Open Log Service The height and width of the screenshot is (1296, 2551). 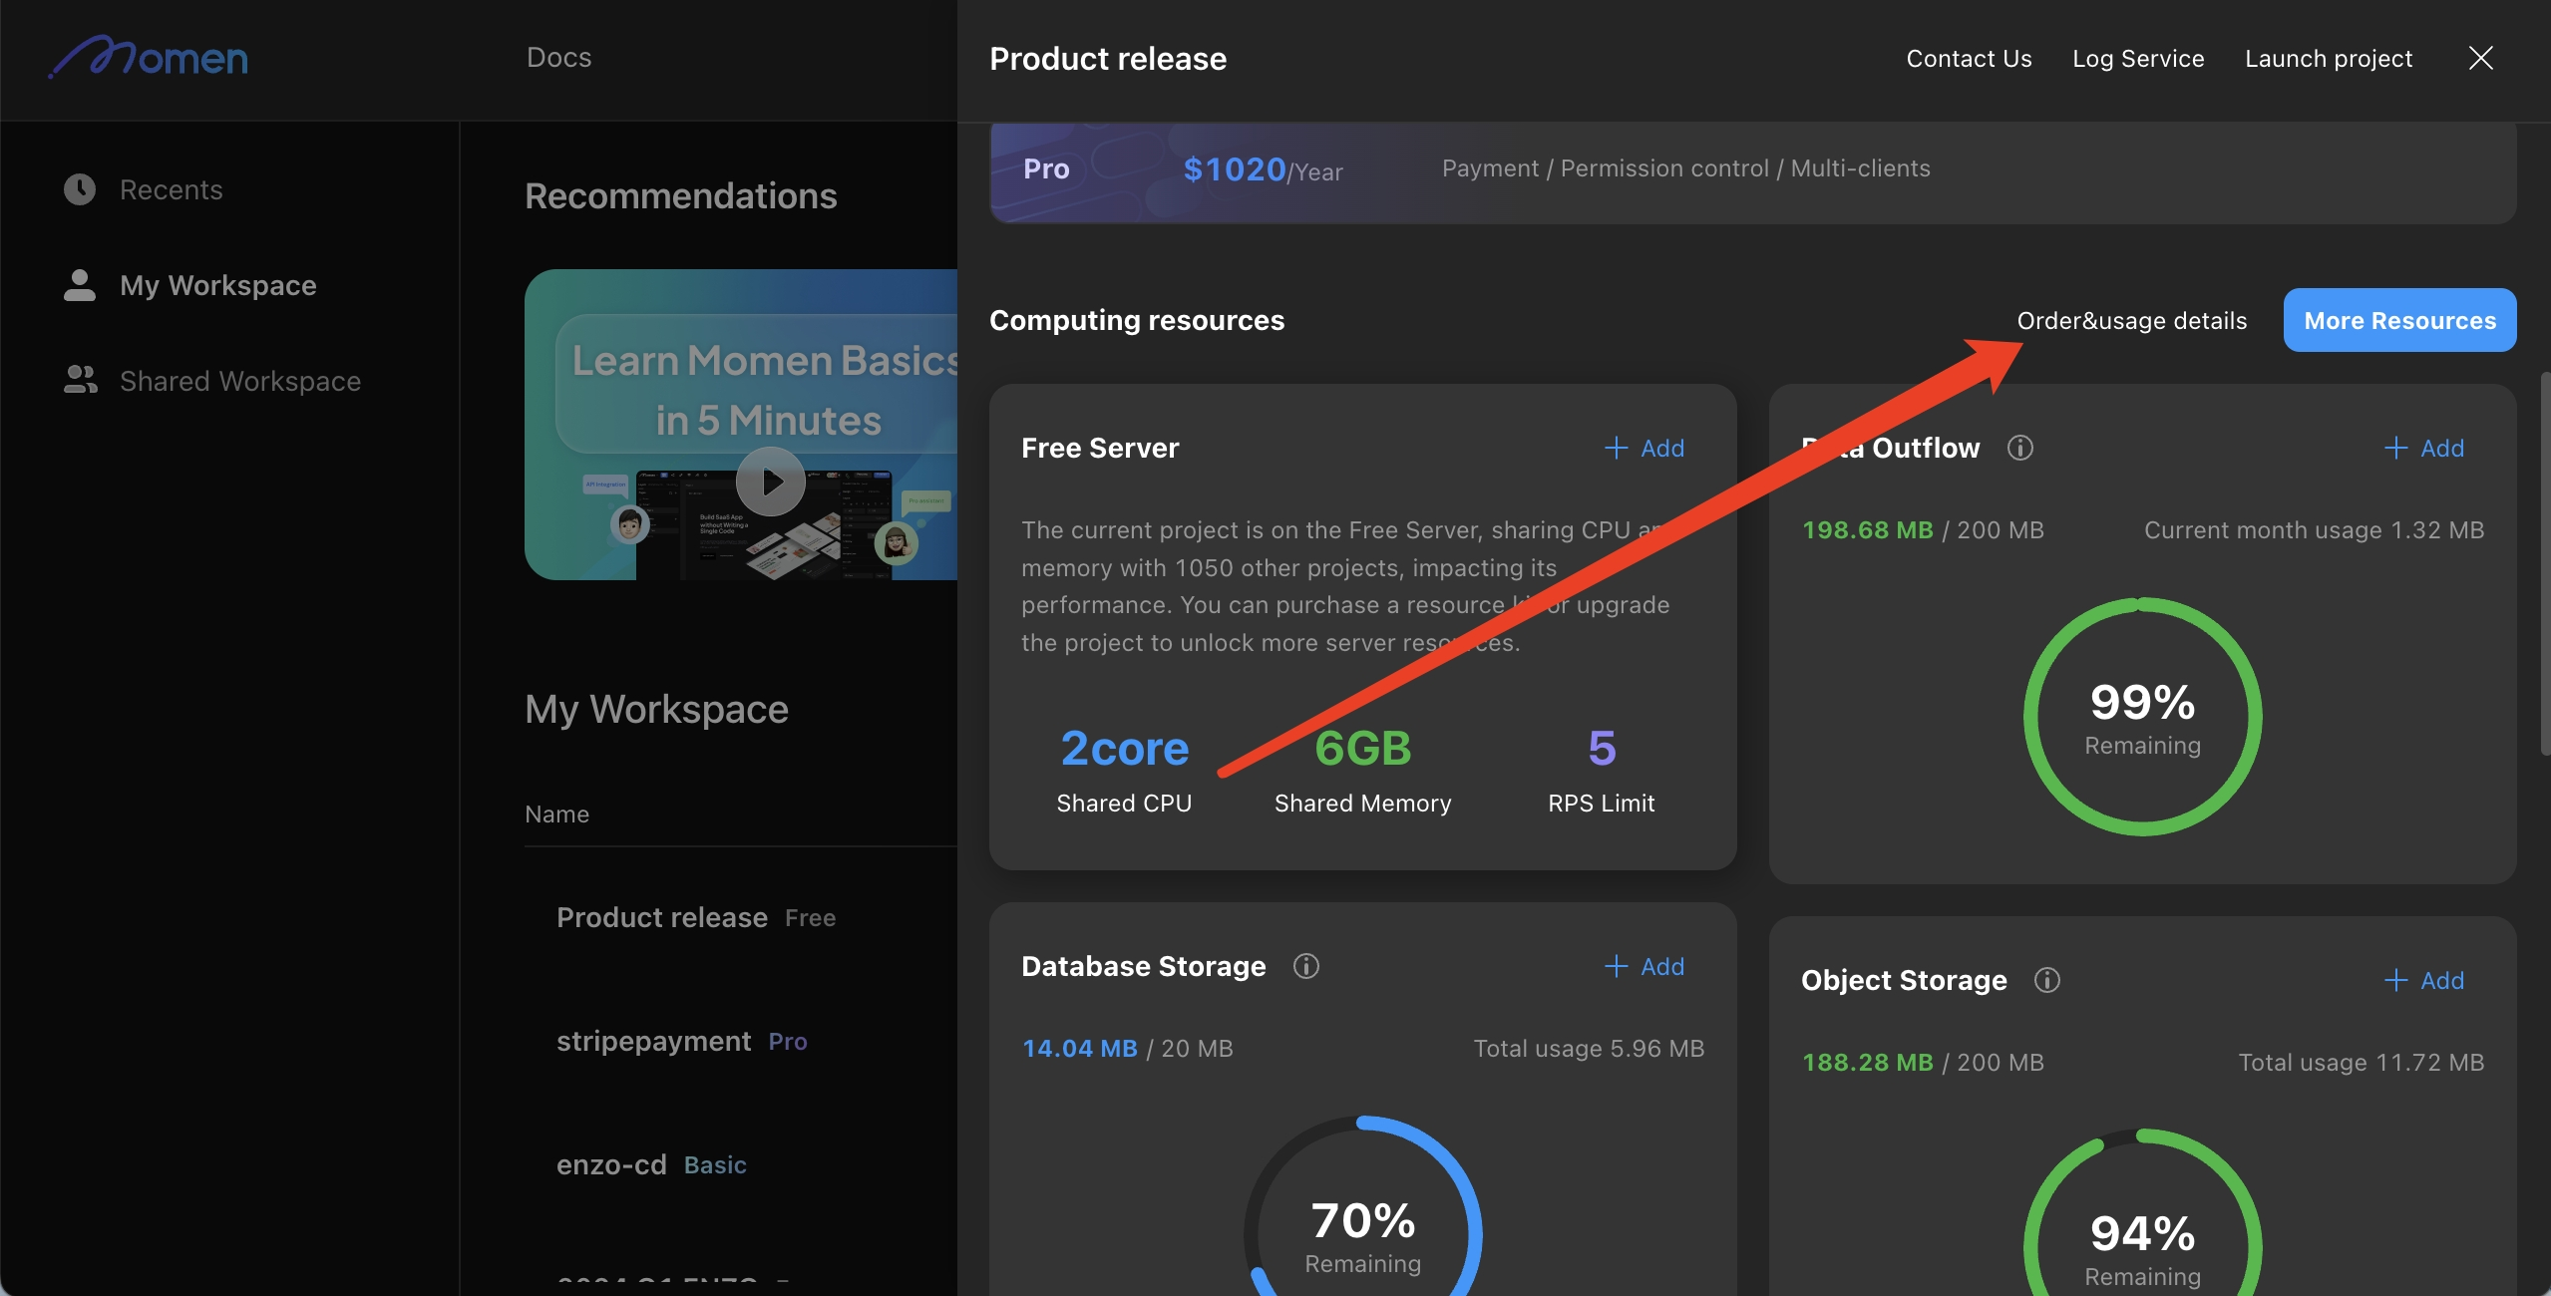pos(2138,58)
